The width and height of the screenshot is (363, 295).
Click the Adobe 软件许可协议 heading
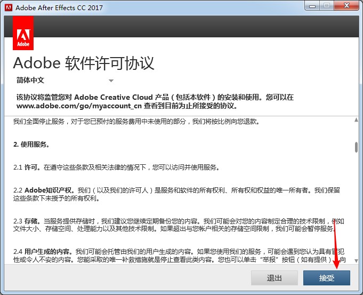click(x=84, y=63)
